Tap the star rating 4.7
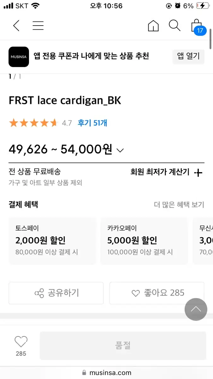This screenshot has height=379, width=213. click(x=40, y=123)
